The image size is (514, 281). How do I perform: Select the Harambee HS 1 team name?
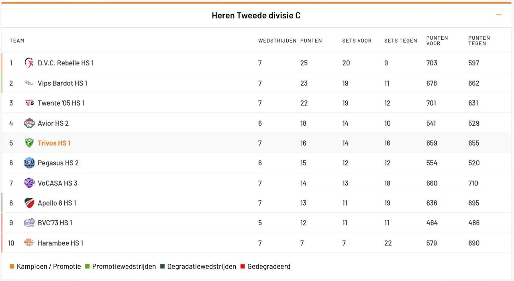[x=60, y=243]
